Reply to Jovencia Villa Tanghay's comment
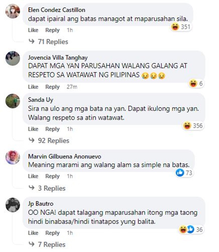The height and width of the screenshot is (252, 219). (53, 87)
